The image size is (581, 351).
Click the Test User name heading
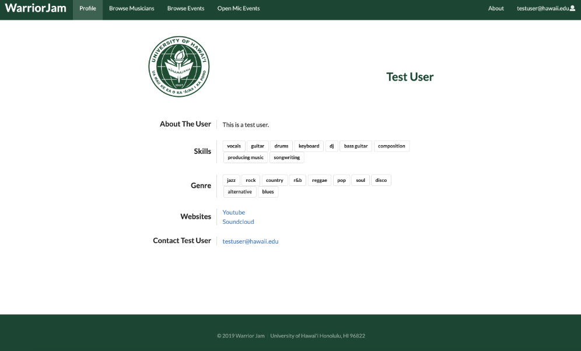pos(410,76)
